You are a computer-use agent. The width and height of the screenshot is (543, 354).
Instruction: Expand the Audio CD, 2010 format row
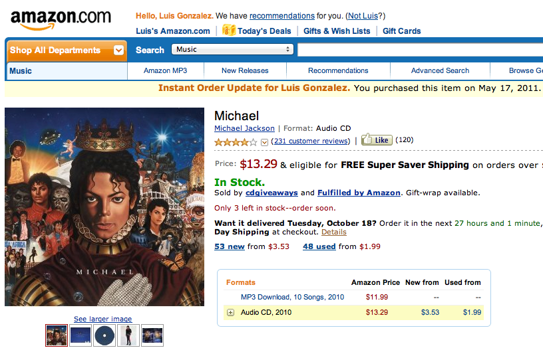click(x=231, y=313)
